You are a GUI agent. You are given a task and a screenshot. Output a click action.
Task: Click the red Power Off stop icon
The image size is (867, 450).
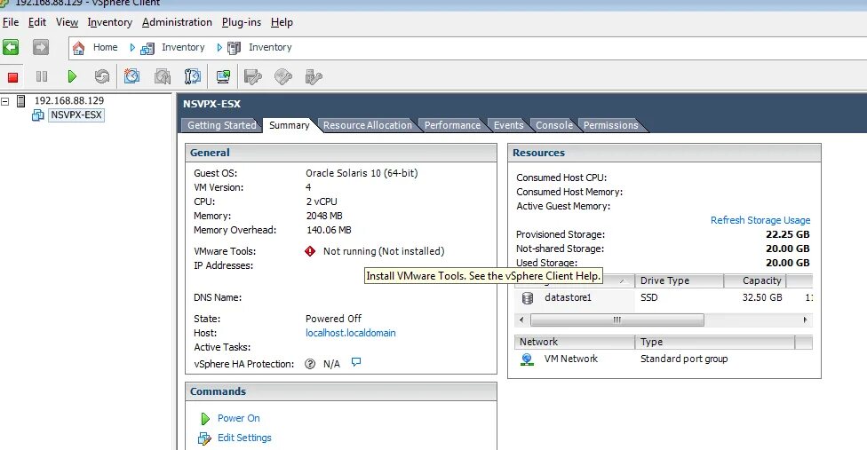(x=12, y=76)
